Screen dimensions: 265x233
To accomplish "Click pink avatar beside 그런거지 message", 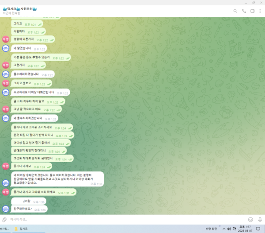I will (x=6, y=65).
